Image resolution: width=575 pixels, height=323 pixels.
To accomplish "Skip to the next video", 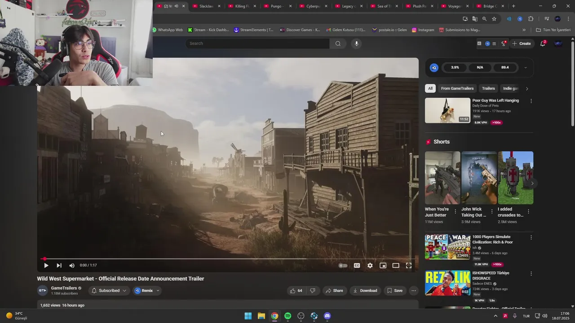I will click(x=59, y=266).
